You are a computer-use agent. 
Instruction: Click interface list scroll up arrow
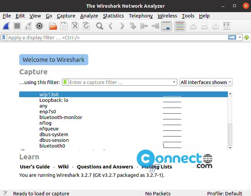[230, 93]
